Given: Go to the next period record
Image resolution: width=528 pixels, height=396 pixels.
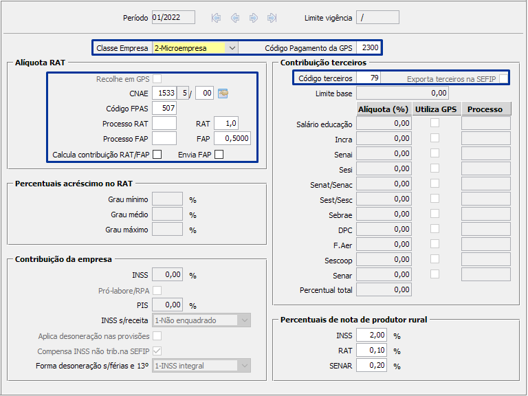Looking at the screenshot, I should pos(254,18).
